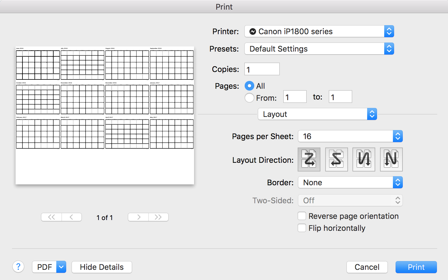Viewport: 448px width, 280px height.
Task: Open the PDF menu arrow
Action: tap(61, 267)
